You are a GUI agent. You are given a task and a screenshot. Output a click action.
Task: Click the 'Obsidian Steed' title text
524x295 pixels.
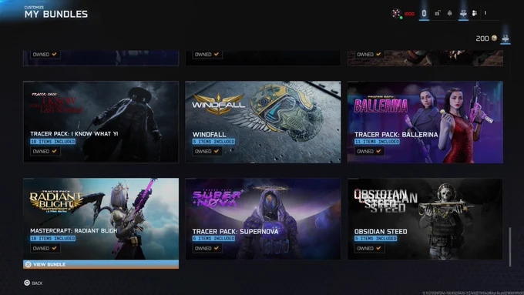tap(381, 232)
